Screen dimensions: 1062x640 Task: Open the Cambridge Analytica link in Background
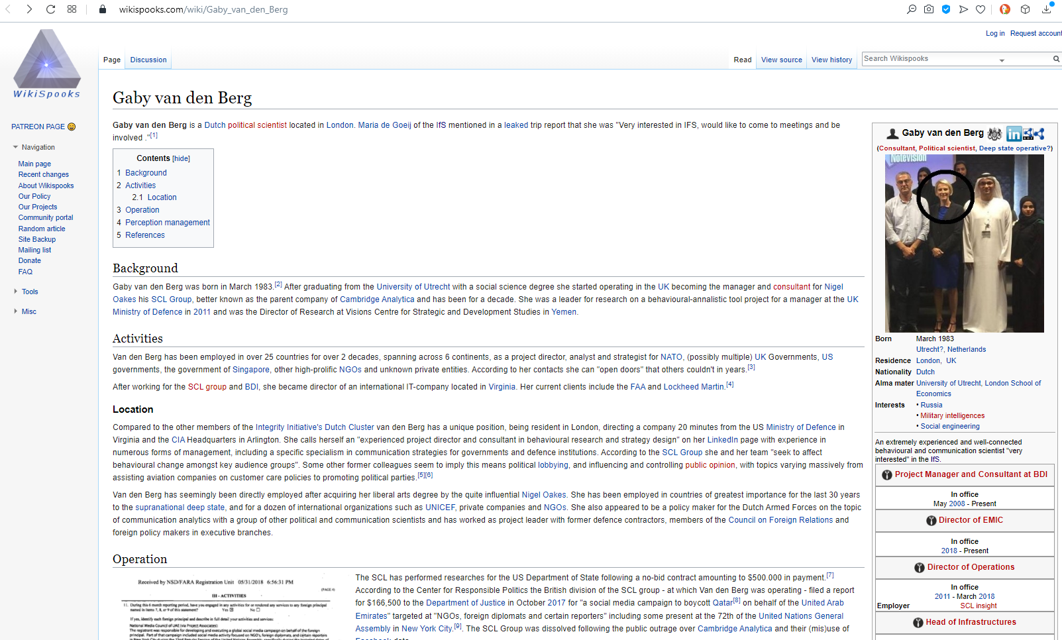pyautogui.click(x=377, y=299)
